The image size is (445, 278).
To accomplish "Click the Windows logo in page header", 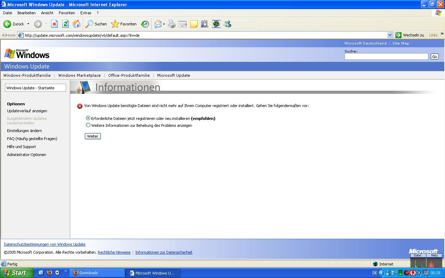I will (27, 54).
